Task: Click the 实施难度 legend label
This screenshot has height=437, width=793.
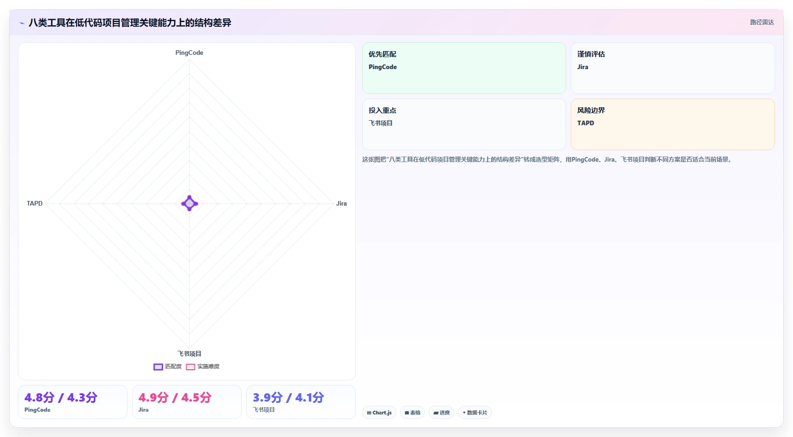Action: [208, 367]
